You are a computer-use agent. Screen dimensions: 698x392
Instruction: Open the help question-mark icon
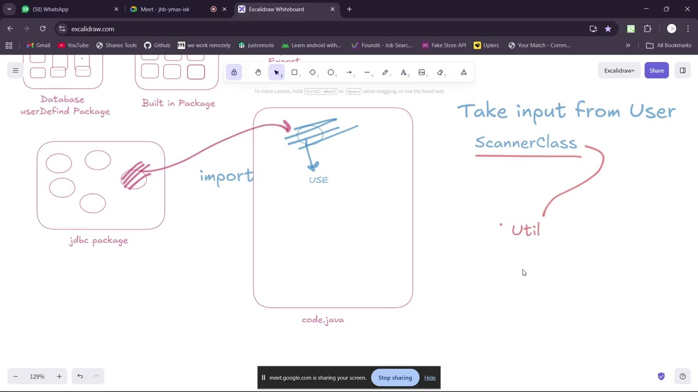click(682, 376)
